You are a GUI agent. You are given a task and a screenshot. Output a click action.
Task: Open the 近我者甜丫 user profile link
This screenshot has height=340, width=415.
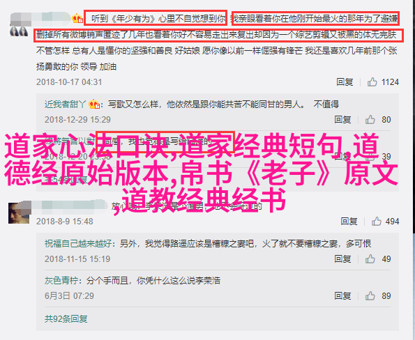[65, 105]
